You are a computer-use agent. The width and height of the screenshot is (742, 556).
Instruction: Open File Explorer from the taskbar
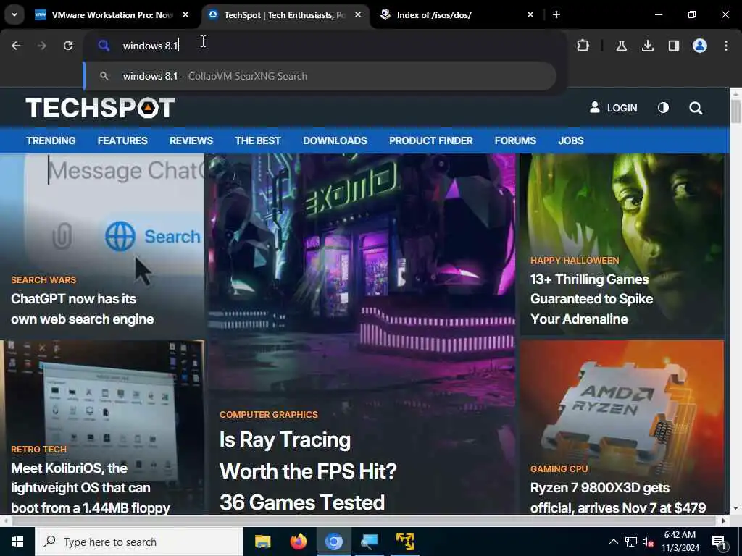coord(262,542)
